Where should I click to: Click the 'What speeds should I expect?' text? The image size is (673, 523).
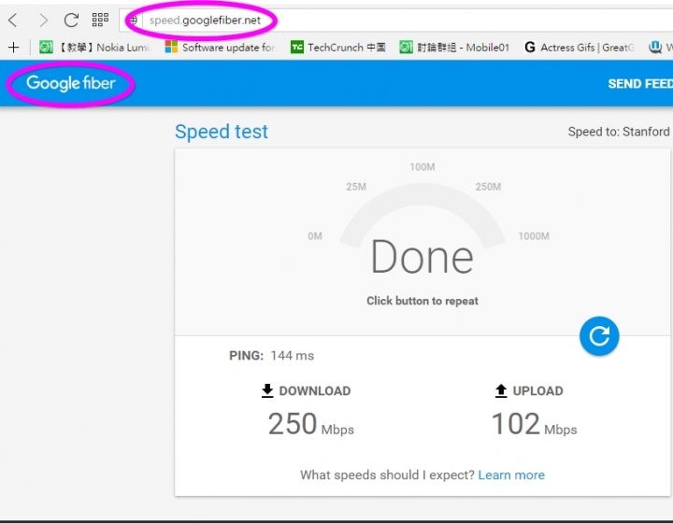[387, 475]
